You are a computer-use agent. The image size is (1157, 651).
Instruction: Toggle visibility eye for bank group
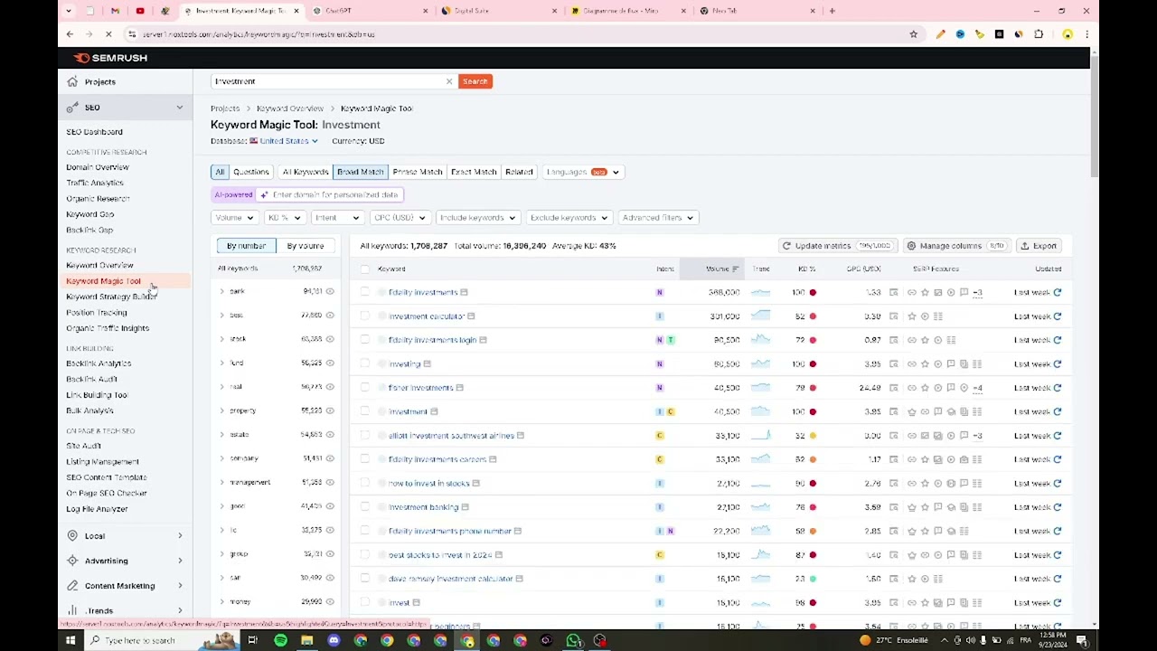pyautogui.click(x=330, y=291)
